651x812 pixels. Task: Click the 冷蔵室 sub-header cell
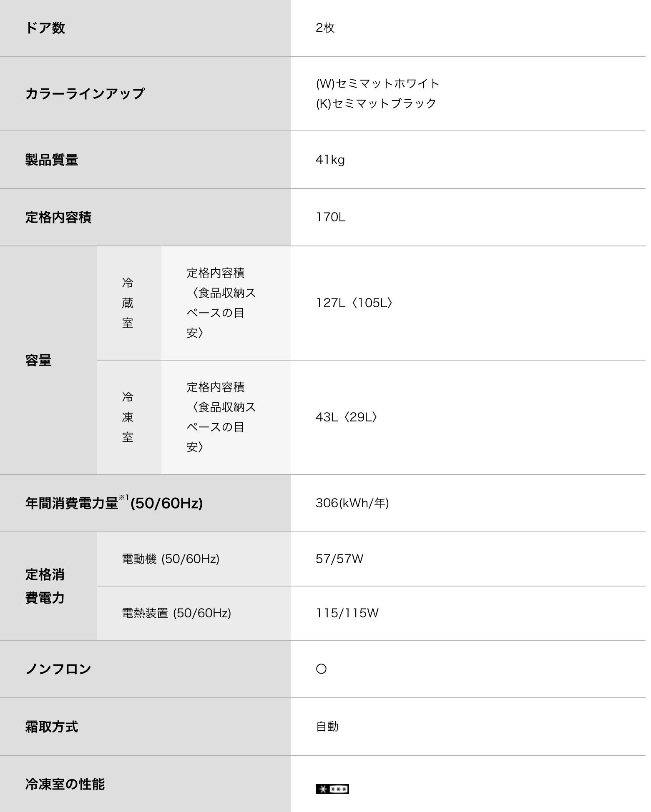click(x=128, y=303)
